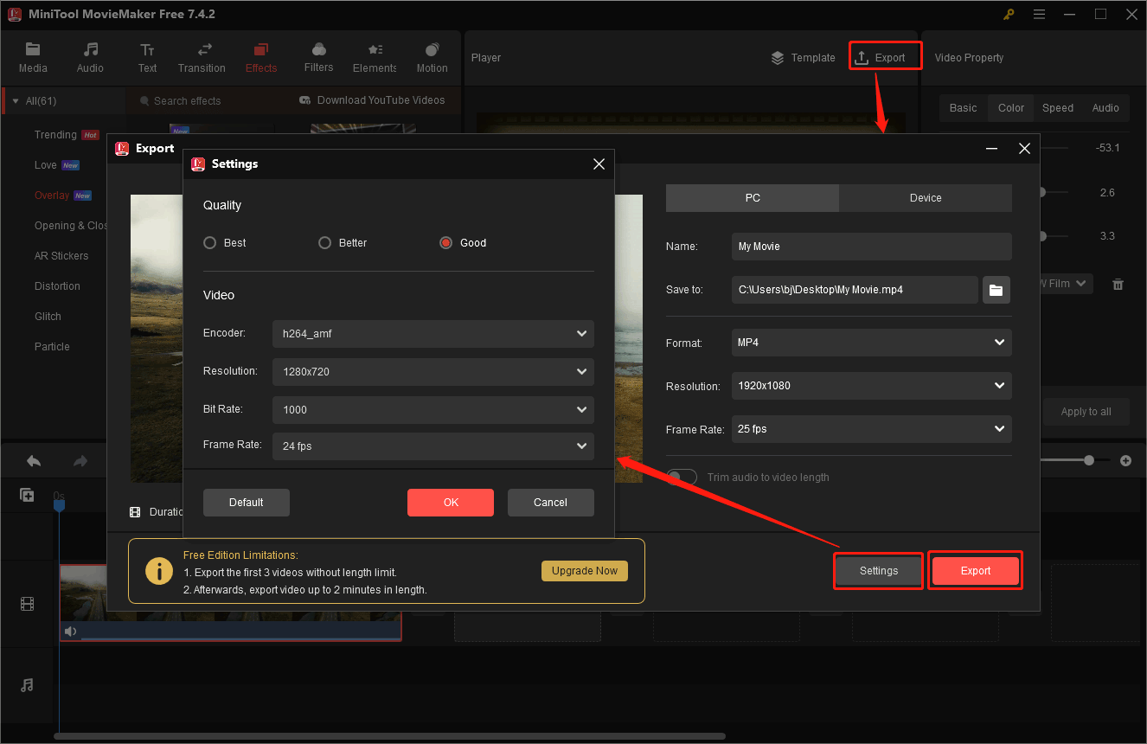Confirm settings with OK button

(x=451, y=503)
